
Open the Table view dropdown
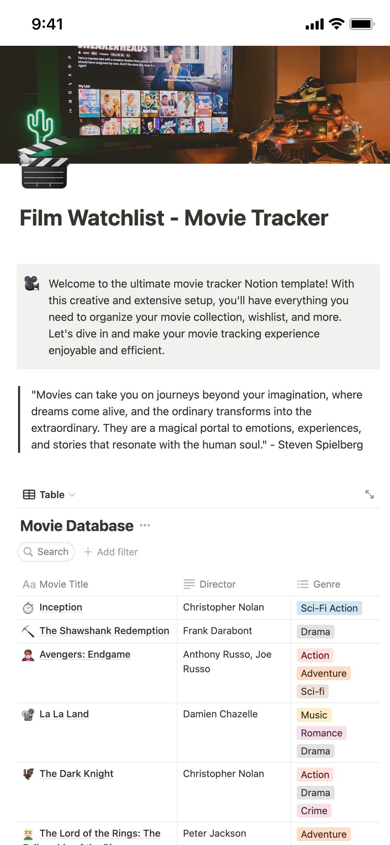[72, 495]
